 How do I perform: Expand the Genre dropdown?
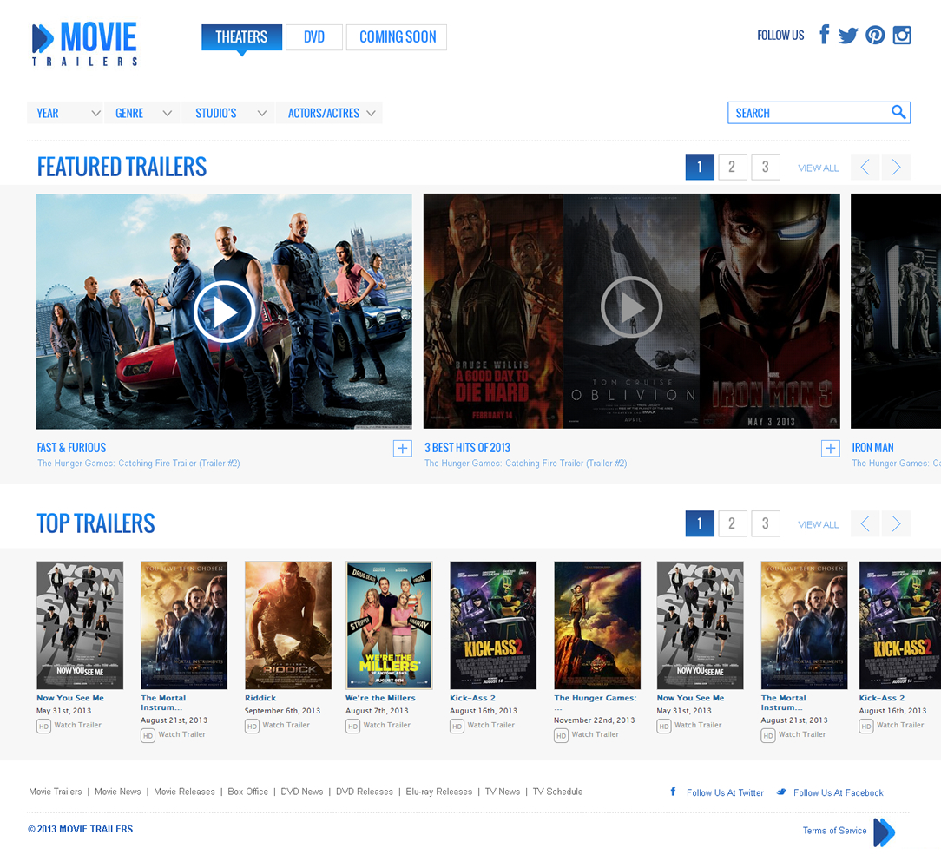[x=142, y=113]
